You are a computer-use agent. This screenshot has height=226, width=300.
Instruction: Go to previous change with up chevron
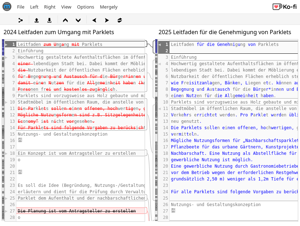[65, 20]
